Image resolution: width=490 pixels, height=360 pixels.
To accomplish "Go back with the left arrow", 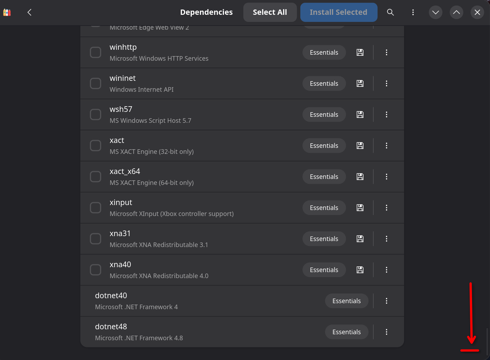I will coord(30,12).
